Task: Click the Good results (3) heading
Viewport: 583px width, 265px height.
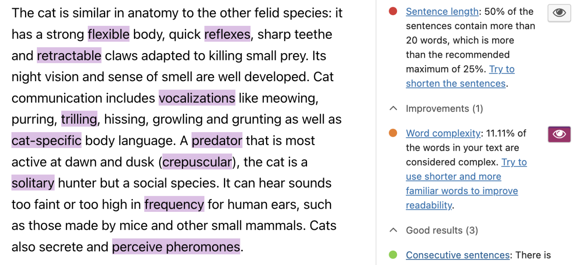Action: coord(441,230)
